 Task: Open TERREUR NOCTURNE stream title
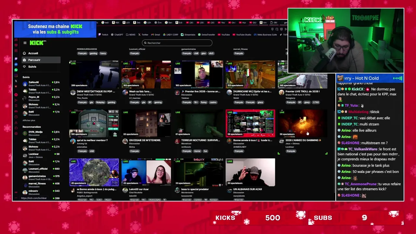(201, 140)
